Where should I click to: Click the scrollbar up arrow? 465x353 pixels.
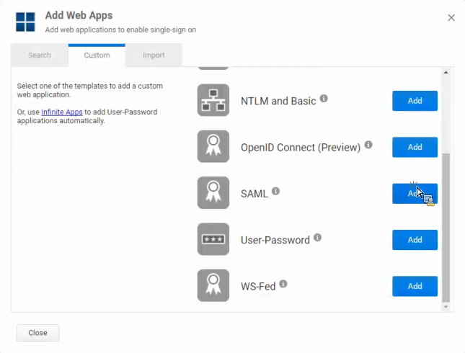tap(446, 72)
